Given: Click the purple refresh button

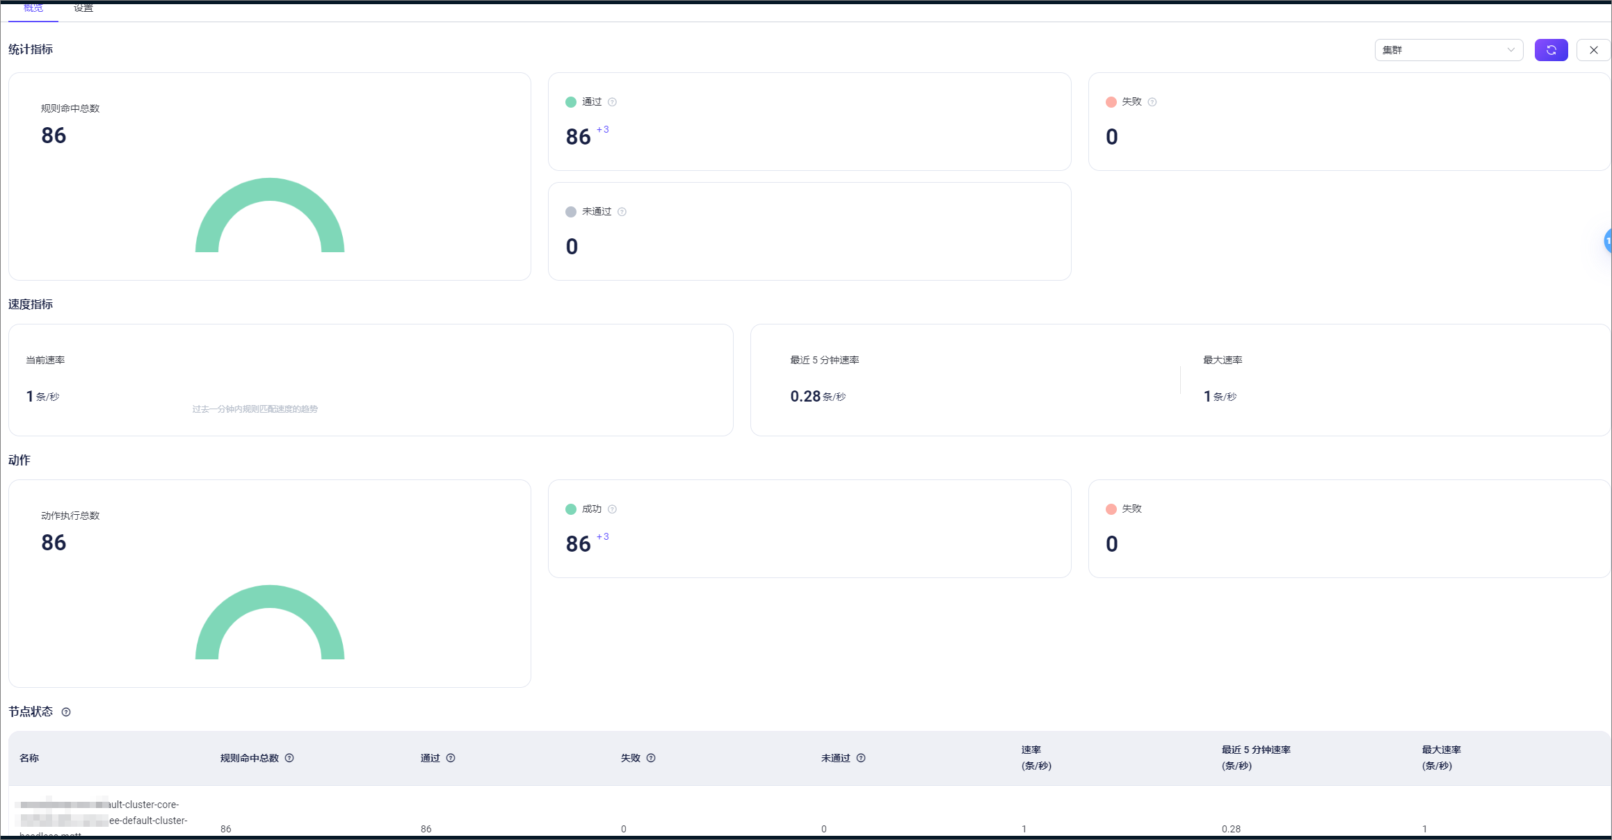Looking at the screenshot, I should (x=1551, y=50).
